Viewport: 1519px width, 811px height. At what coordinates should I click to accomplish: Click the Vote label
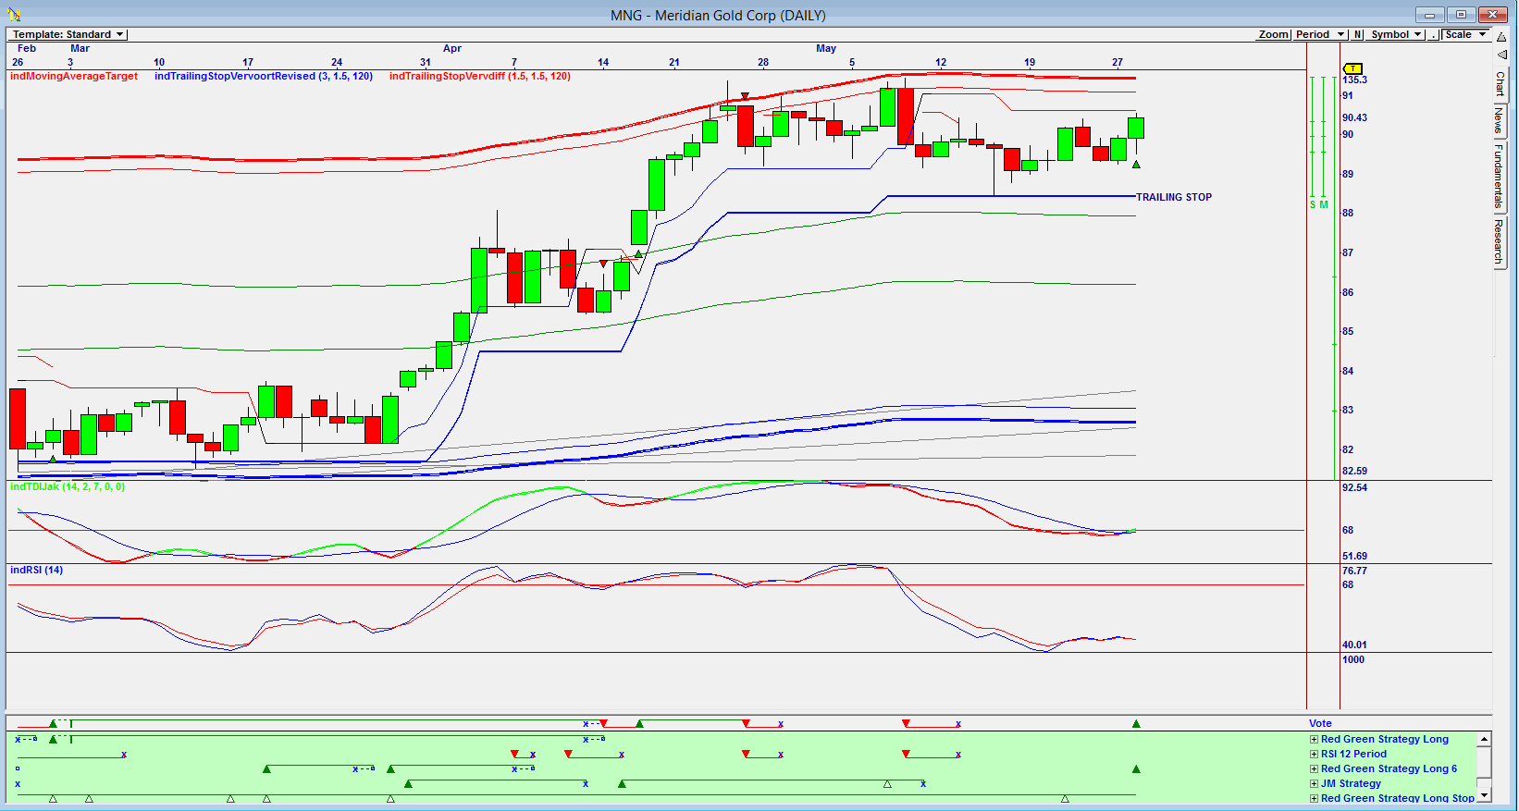1320,723
